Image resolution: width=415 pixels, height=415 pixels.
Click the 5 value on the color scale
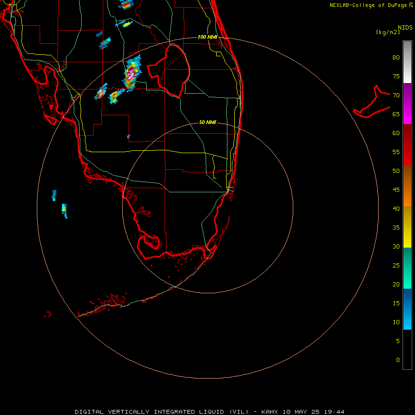(398, 341)
